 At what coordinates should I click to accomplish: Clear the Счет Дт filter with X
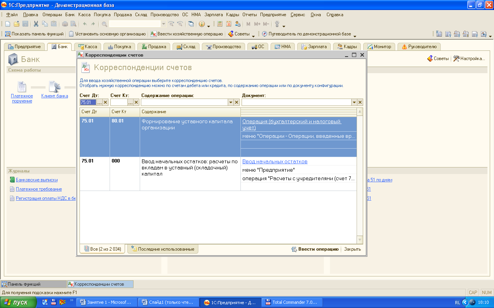click(x=105, y=102)
